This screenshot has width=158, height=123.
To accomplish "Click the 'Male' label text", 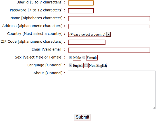I will [77, 58].
